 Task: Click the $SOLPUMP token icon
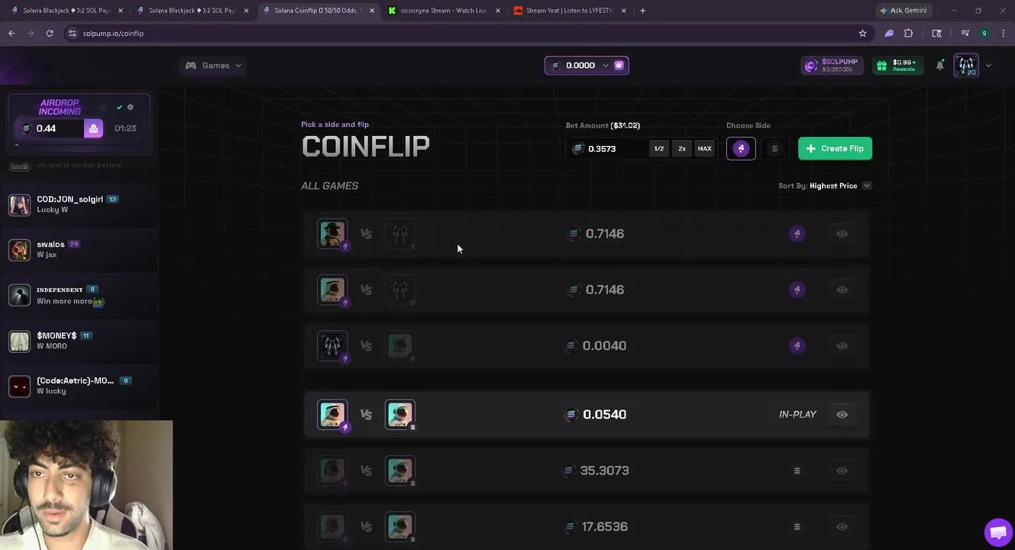click(x=811, y=66)
